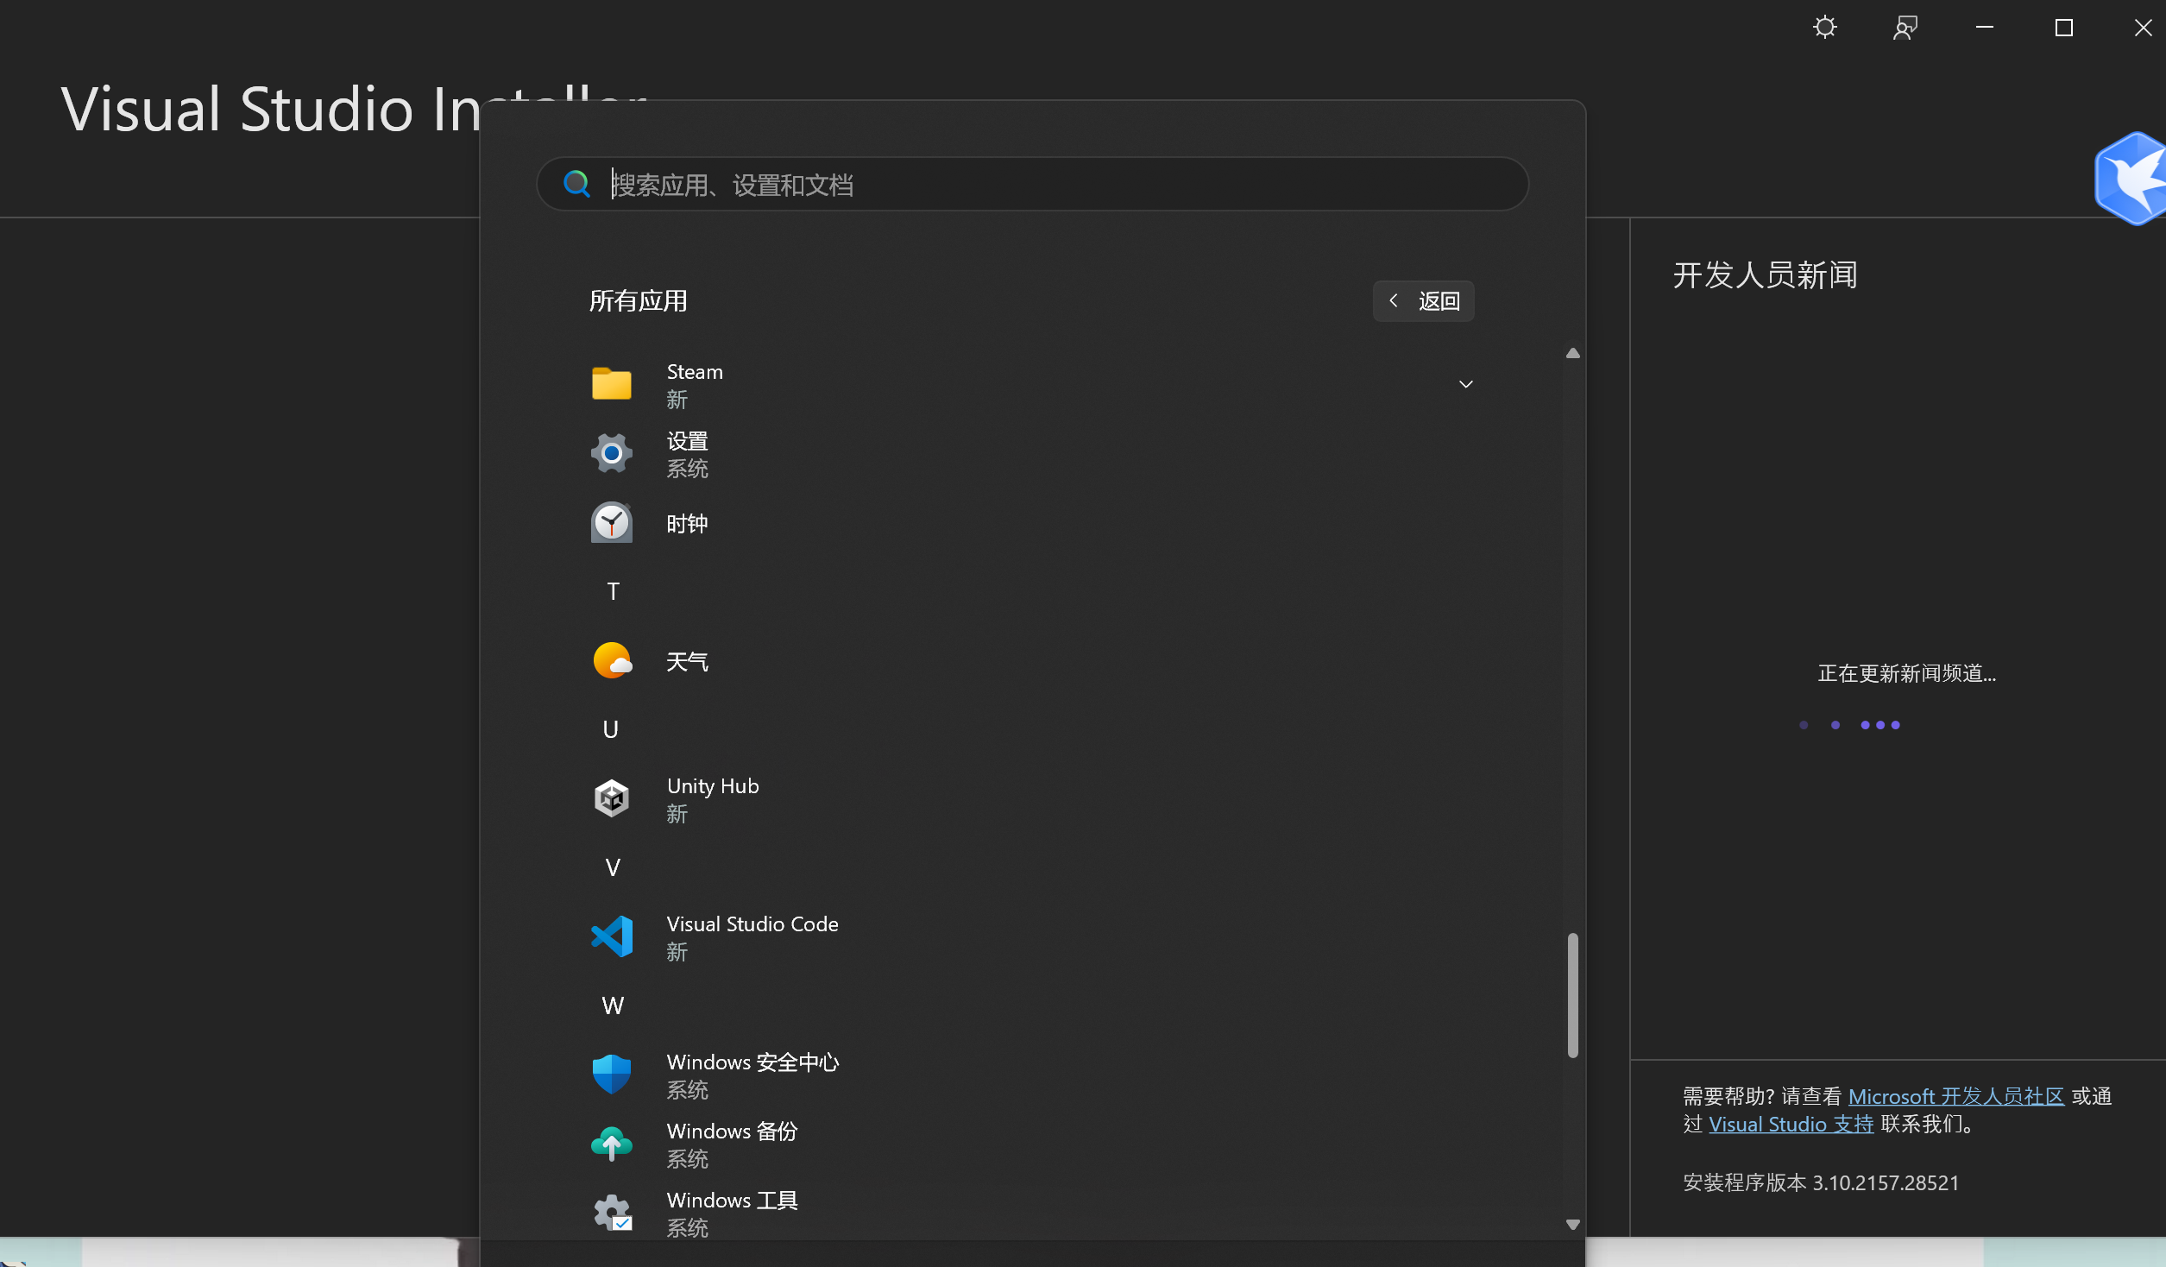Click 安装程序版本 3.10.2157.28521 text
The width and height of the screenshot is (2166, 1267).
coord(1821,1182)
